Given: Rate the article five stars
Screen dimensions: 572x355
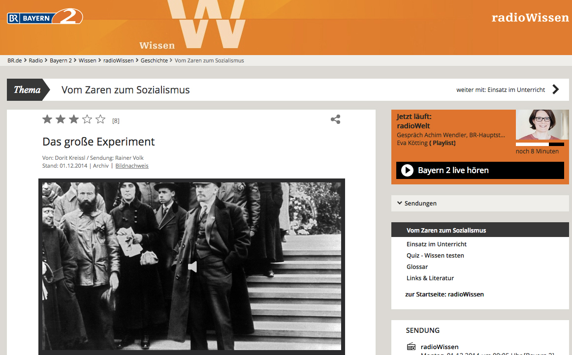Looking at the screenshot, I should [x=100, y=119].
